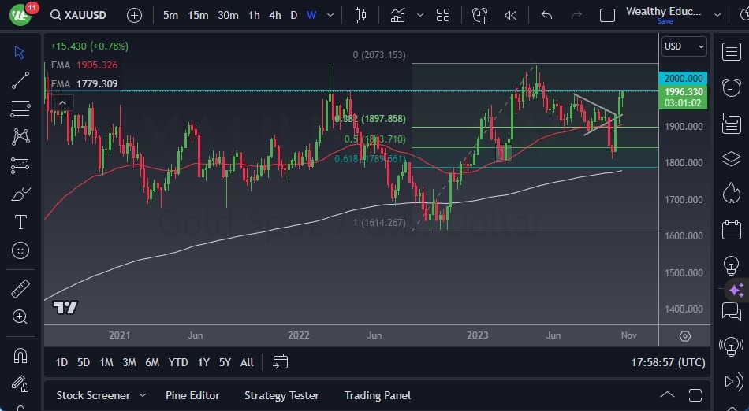This screenshot has width=749, height=411.
Task: Expand the USD currency dropdown
Action: coord(684,46)
